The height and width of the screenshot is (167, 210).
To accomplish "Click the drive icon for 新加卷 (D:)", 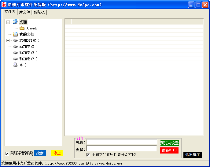I will (x=15, y=47).
